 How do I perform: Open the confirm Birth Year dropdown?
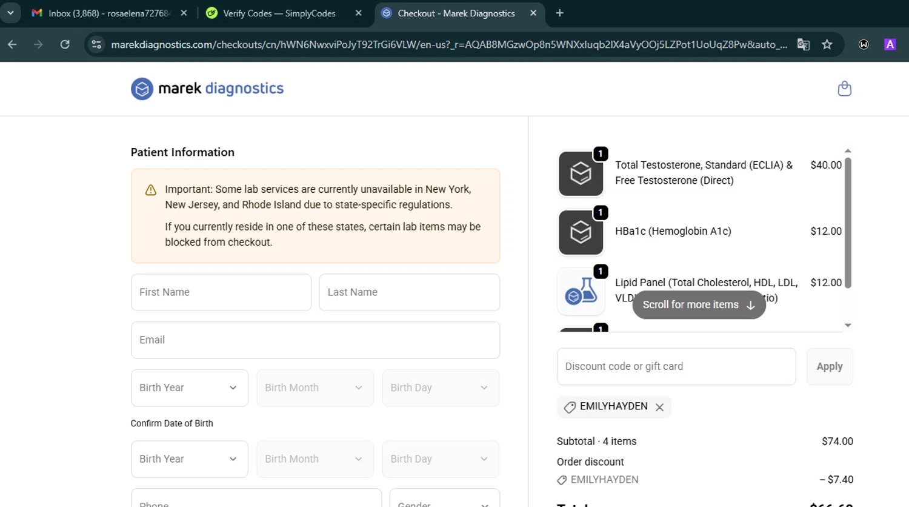(x=189, y=459)
